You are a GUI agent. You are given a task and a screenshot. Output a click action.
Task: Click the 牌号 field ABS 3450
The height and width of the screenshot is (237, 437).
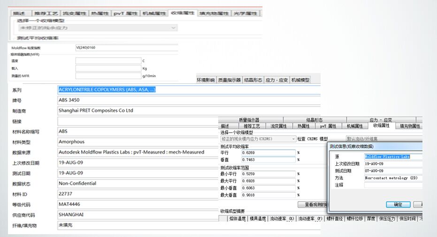pyautogui.click(x=189, y=100)
